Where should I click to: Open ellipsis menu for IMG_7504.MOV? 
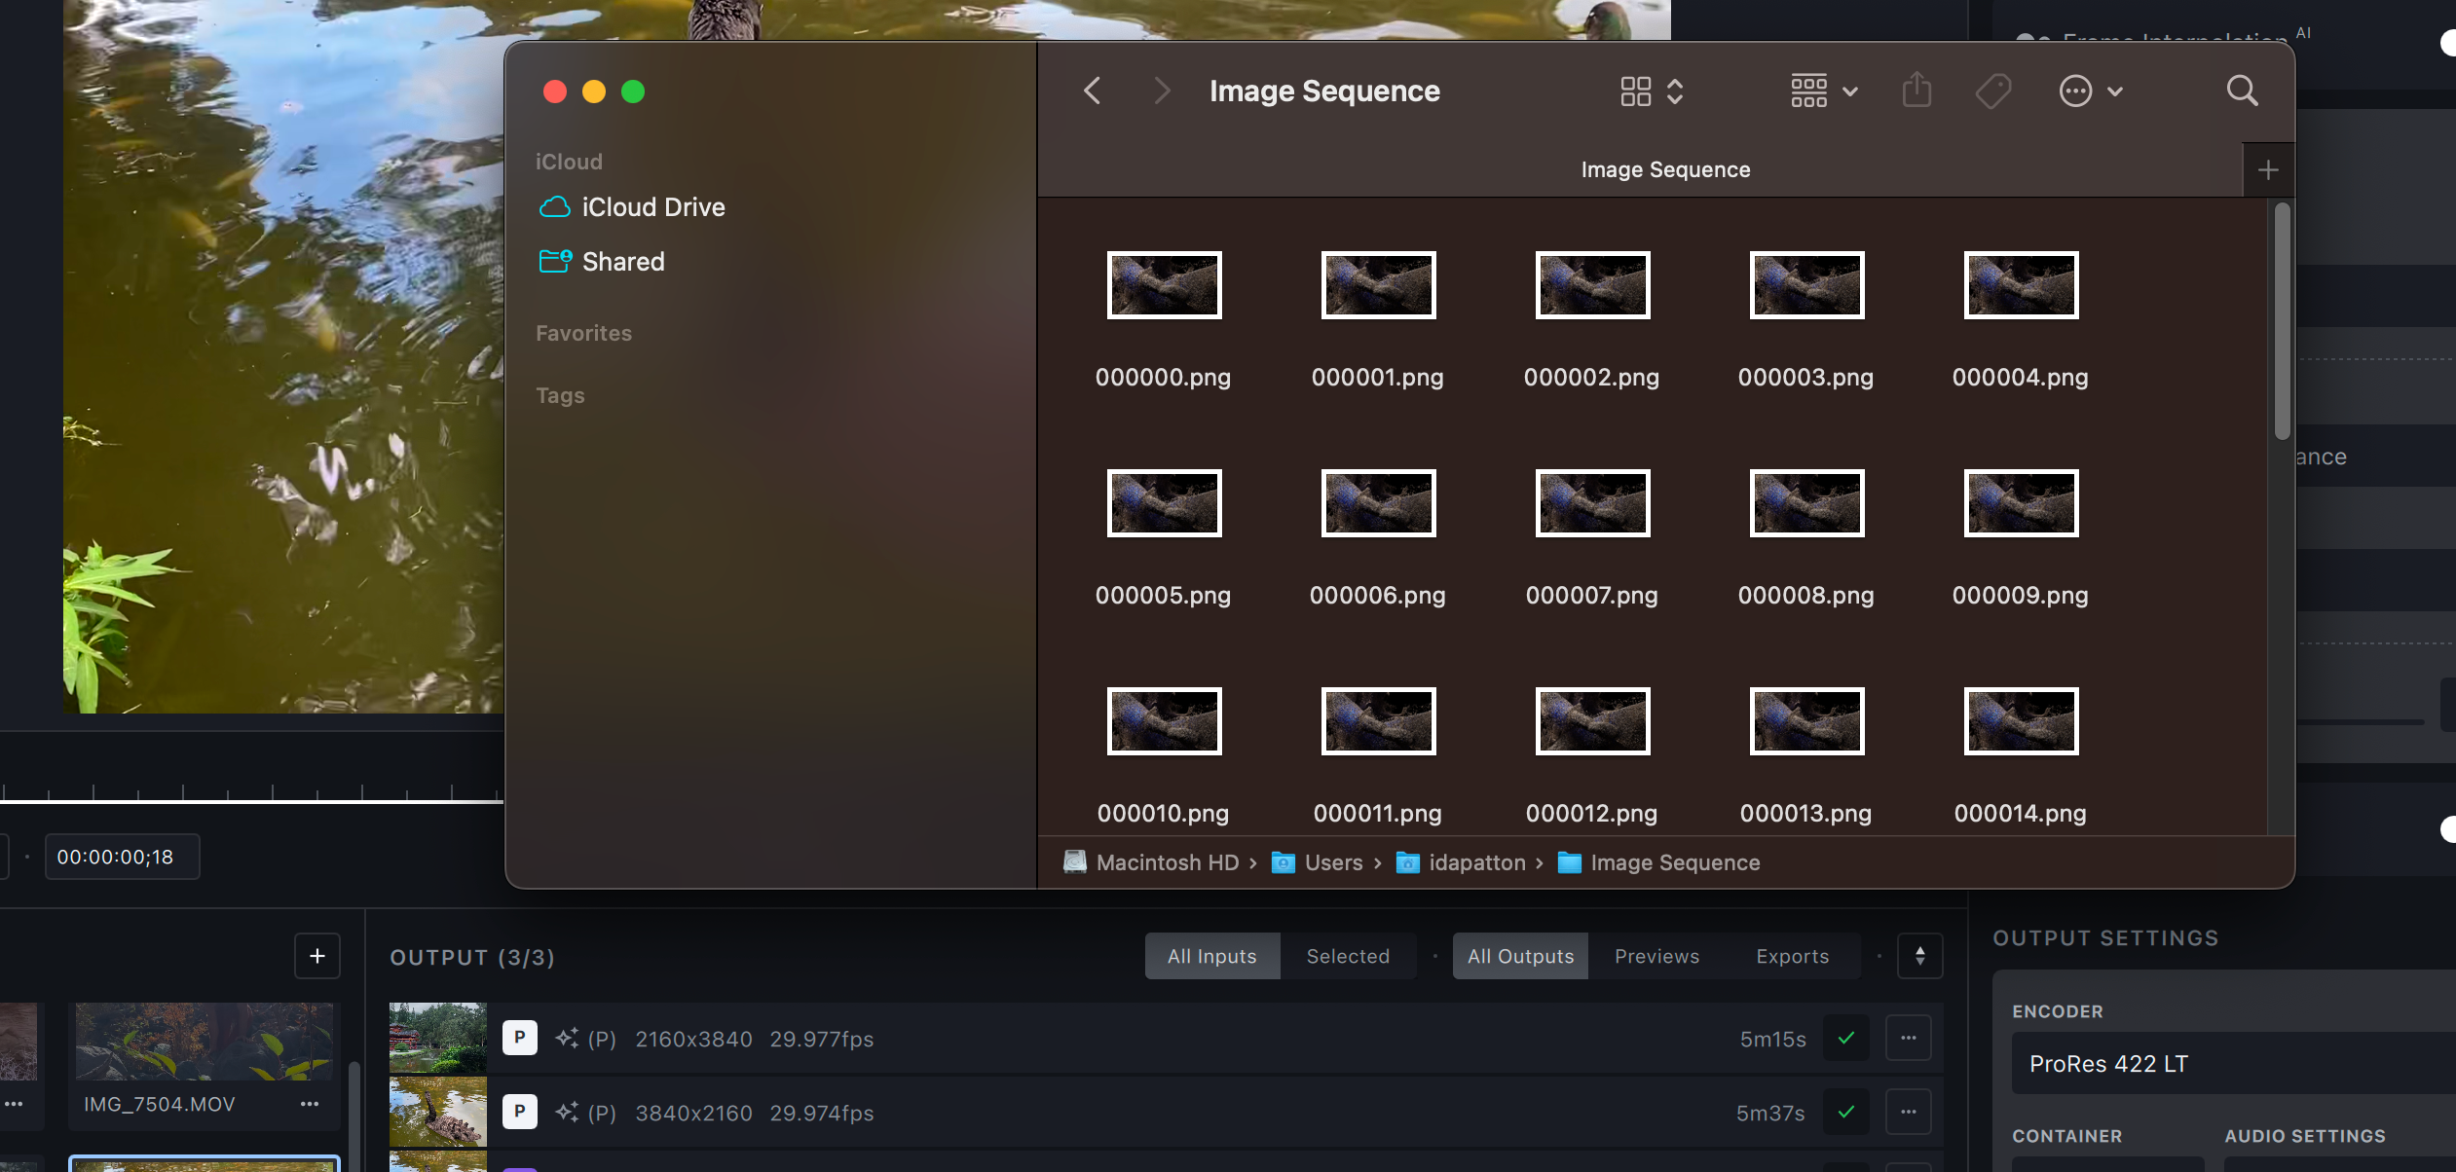click(x=310, y=1104)
